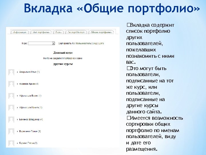This screenshot has width=206, height=155.
Task: Expand the arrow next to Асаинов Арман
Action: click(17, 84)
